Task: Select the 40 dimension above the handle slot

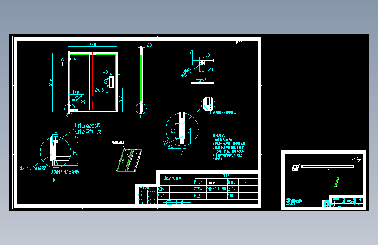Action: [x=106, y=72]
